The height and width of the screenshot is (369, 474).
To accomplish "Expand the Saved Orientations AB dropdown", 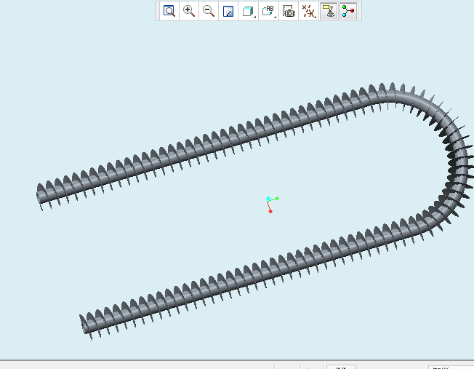I will point(269,11).
